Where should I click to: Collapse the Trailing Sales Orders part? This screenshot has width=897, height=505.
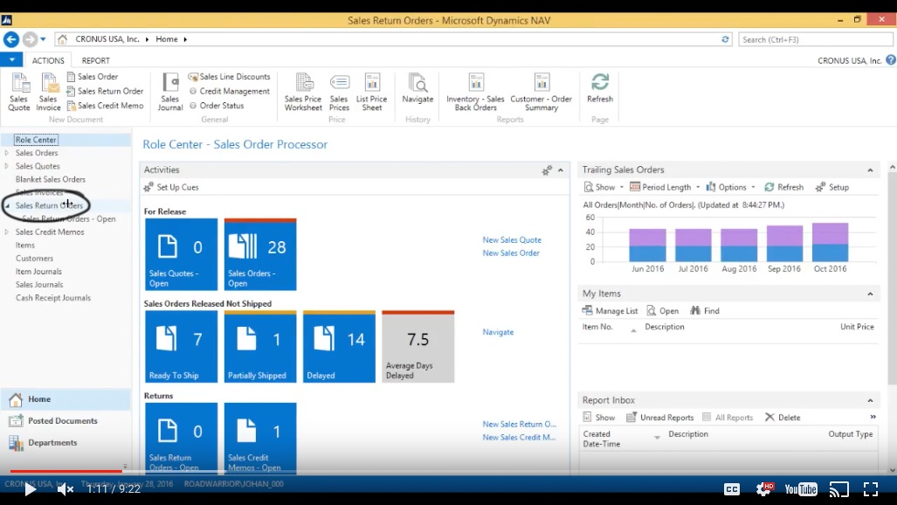click(870, 170)
